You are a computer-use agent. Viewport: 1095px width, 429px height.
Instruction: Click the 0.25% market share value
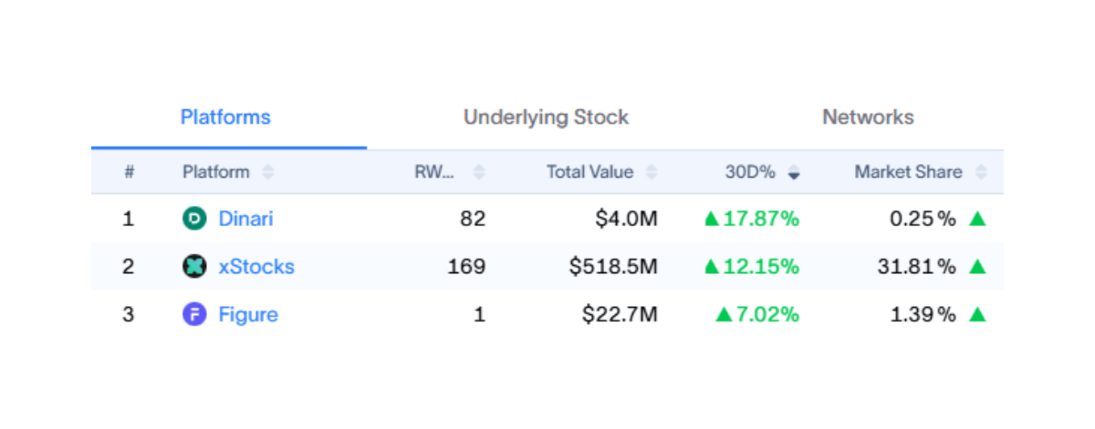click(923, 219)
